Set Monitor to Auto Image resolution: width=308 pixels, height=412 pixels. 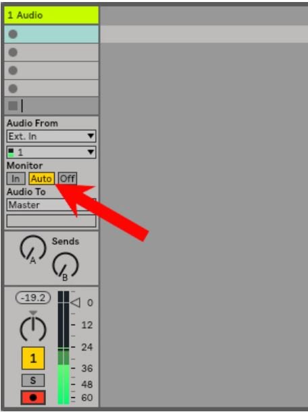pos(42,179)
